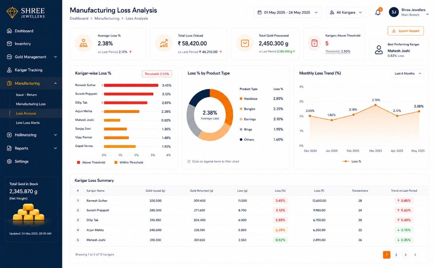Toggle Rings legend item

(246, 129)
